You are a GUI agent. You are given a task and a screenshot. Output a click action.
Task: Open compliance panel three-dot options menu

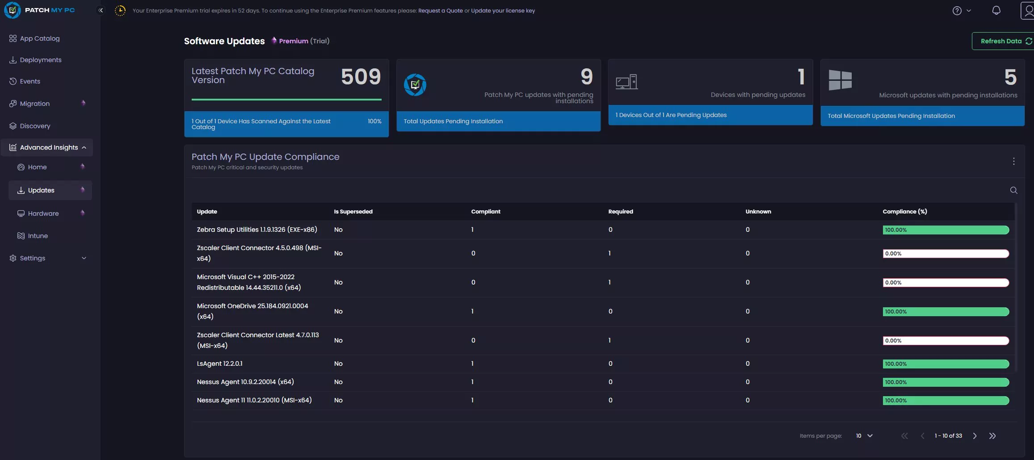1013,161
